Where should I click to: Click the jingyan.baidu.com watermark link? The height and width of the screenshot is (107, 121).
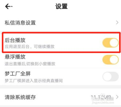point(103,103)
